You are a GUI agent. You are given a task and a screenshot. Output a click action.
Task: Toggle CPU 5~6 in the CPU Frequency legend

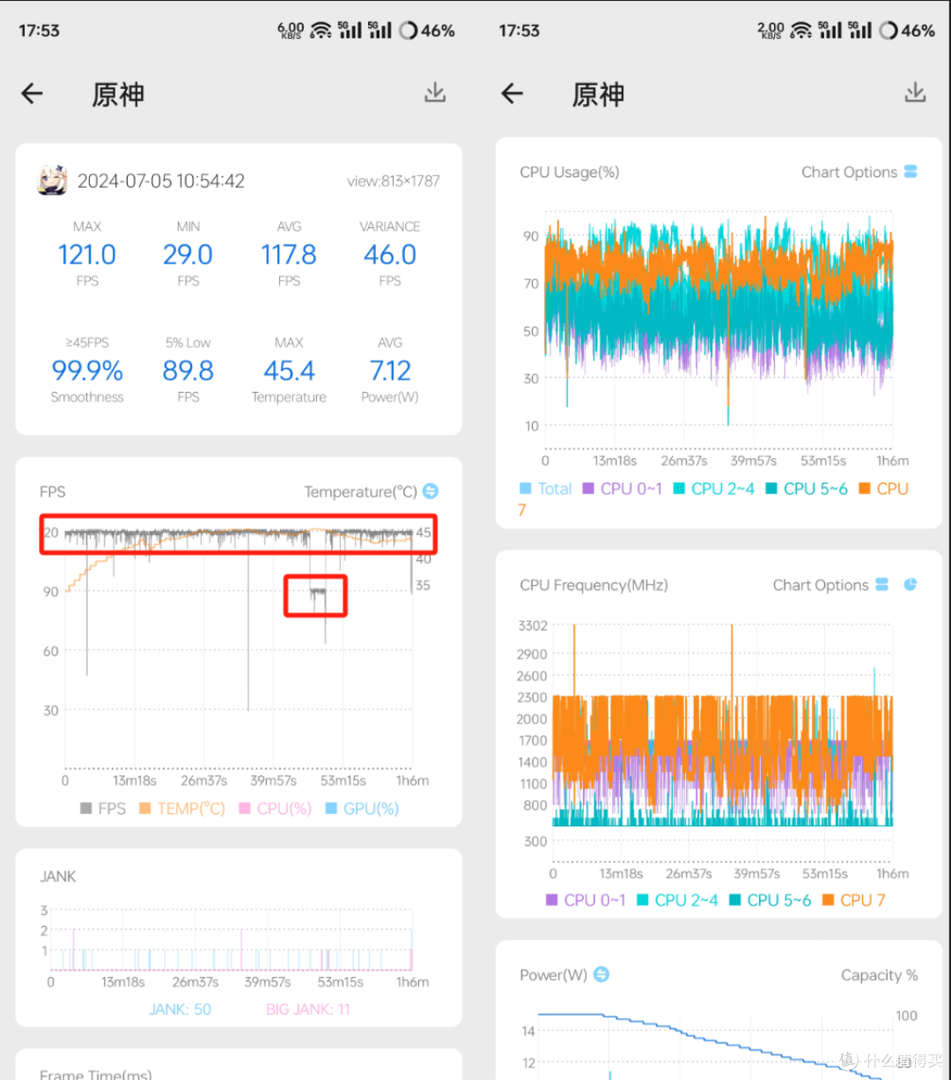770,900
